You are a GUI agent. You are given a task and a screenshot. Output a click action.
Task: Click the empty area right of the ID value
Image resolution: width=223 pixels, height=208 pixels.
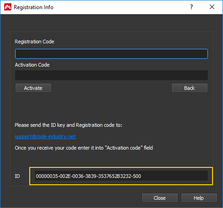pos(174,176)
